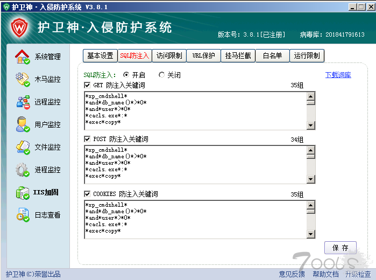
Task: Click *cacls.exe*:* line in COOKIES keyword box
Action: [x=106, y=225]
